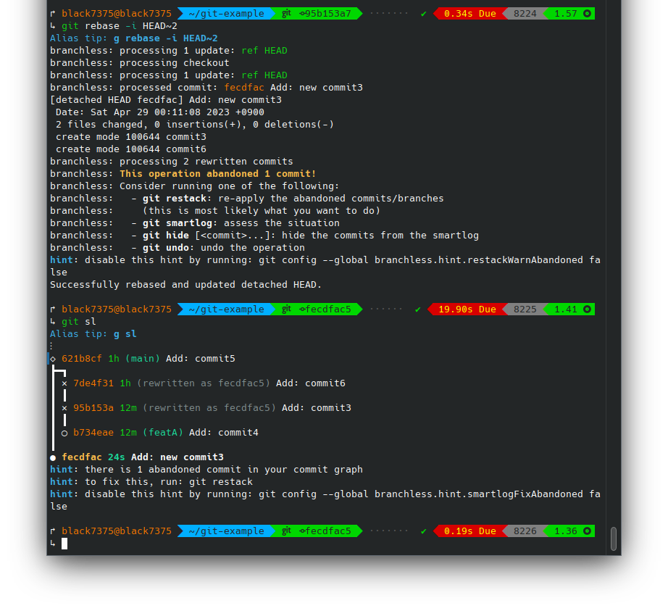Click the circle icon beside 1.41 load
668x611 pixels.
tap(587, 309)
